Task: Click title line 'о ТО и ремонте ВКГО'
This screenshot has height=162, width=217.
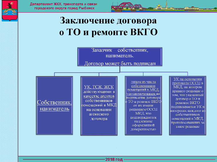Action: point(108,32)
